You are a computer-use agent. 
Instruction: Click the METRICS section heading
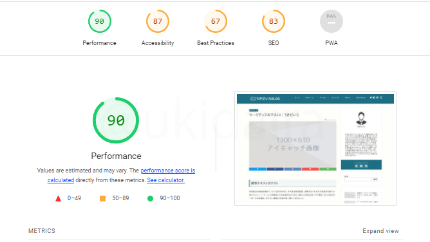[x=42, y=231]
